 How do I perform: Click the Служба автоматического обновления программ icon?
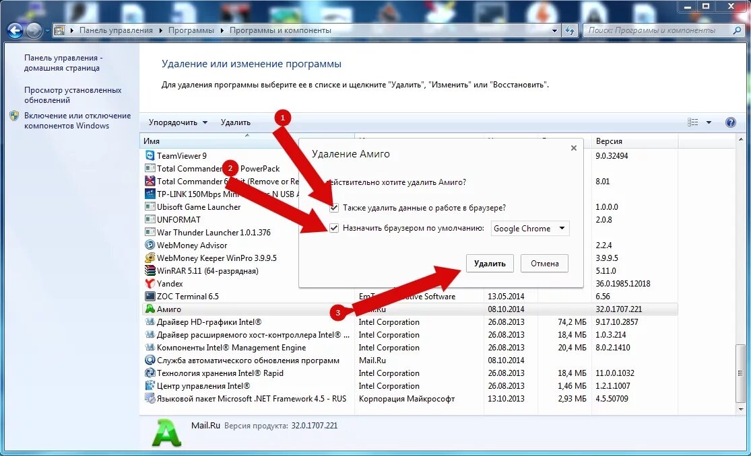pos(150,360)
